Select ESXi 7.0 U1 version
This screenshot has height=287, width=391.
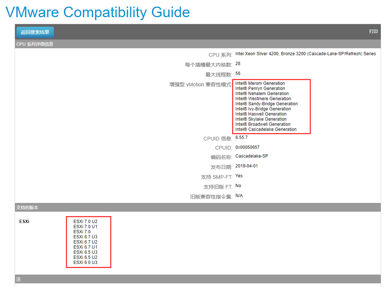click(x=85, y=227)
